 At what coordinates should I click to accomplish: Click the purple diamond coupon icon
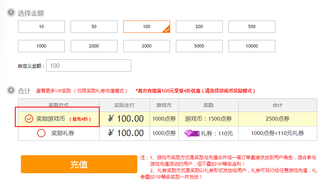coord(191,133)
